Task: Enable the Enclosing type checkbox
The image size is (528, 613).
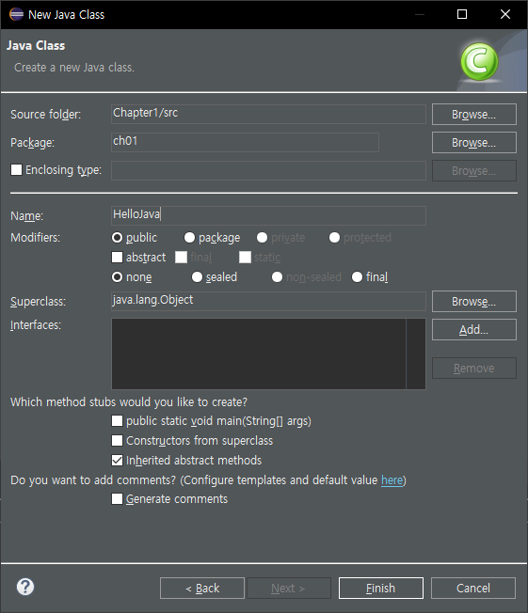Action: [16, 169]
